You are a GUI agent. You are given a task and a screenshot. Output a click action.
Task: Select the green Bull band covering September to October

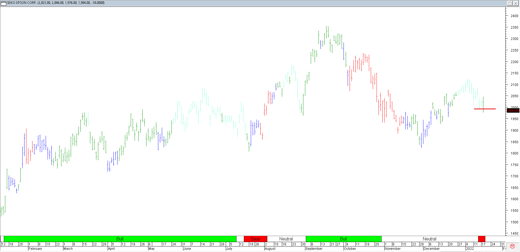(x=344, y=239)
